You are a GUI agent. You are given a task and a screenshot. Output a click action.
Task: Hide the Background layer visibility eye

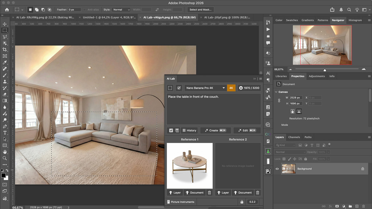[277, 169]
